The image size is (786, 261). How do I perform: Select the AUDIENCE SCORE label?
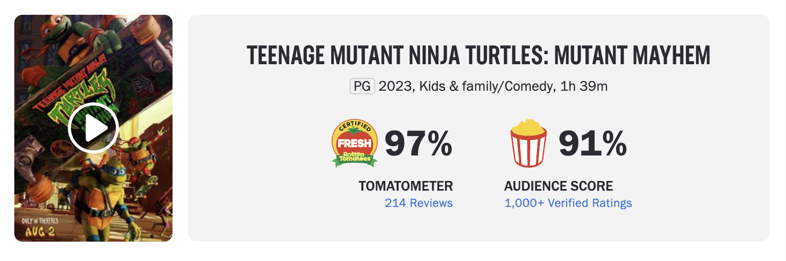pos(558,186)
